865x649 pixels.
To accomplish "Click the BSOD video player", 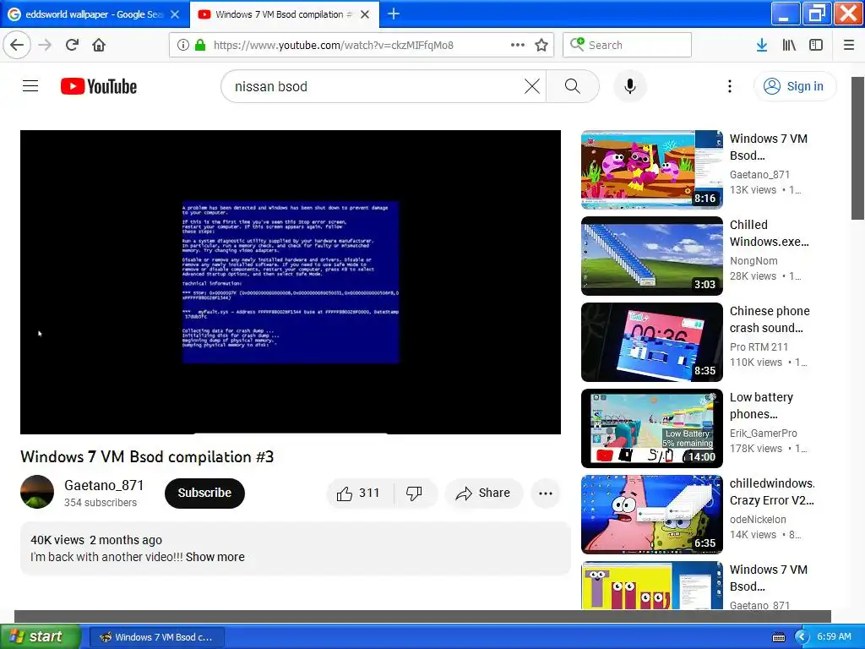I will [291, 282].
